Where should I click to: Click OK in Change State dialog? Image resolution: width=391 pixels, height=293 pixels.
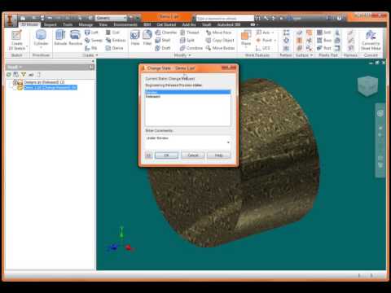tap(166, 155)
